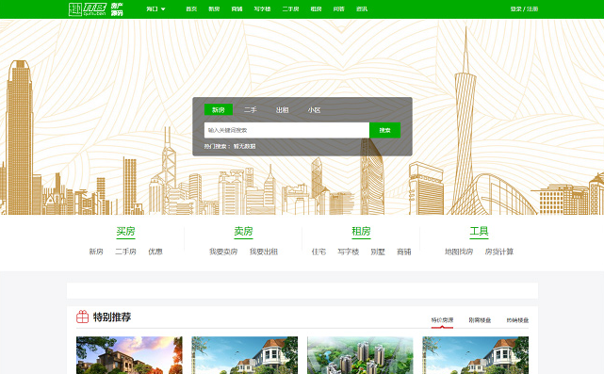This screenshot has width=604, height=374.
Task: Switch search box to 小区 tab
Action: [314, 110]
